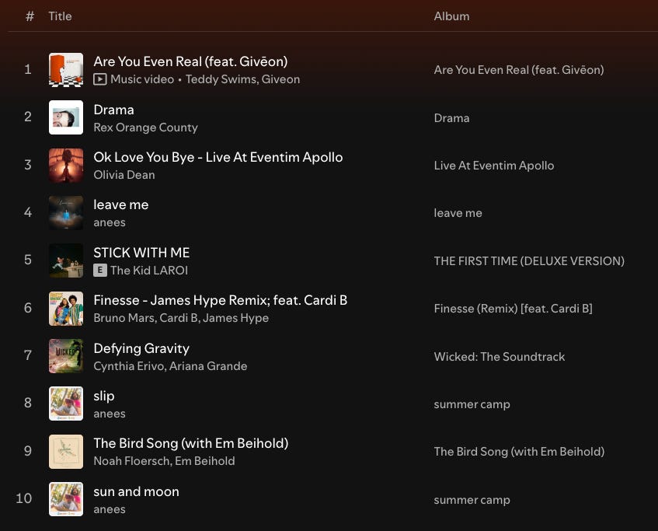Image resolution: width=658 pixels, height=531 pixels.
Task: Click track number 7
Action: tap(28, 355)
